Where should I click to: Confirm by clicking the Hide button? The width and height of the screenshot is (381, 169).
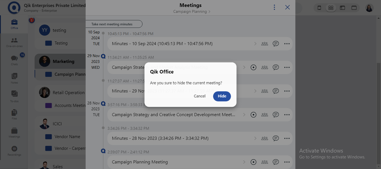pyautogui.click(x=222, y=96)
